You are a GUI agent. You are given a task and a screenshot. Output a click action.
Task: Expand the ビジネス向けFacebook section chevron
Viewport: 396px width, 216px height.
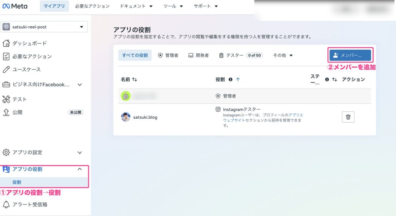80,84
